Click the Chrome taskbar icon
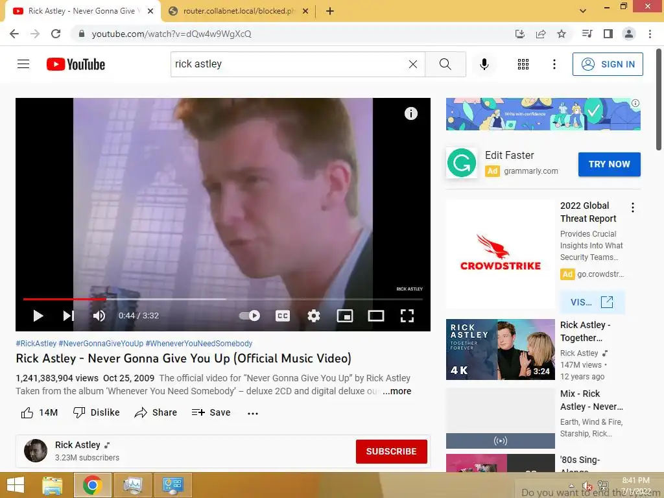The image size is (664, 498). [x=92, y=485]
